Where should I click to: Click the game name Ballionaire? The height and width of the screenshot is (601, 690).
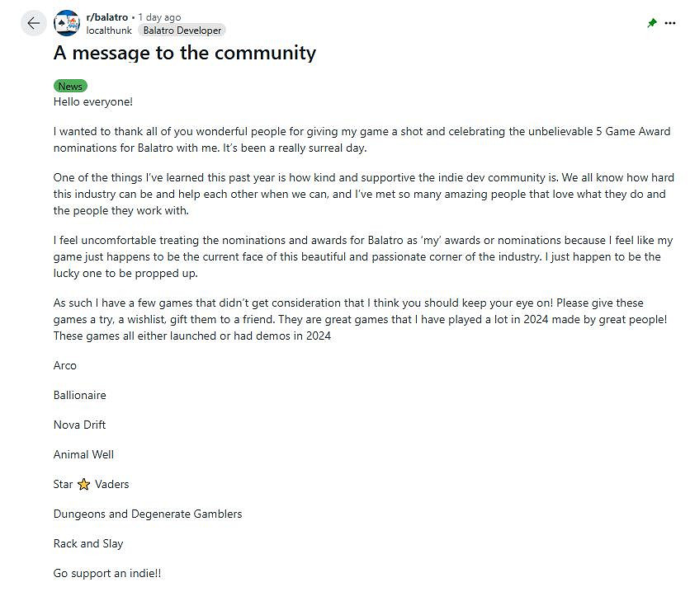[80, 395]
